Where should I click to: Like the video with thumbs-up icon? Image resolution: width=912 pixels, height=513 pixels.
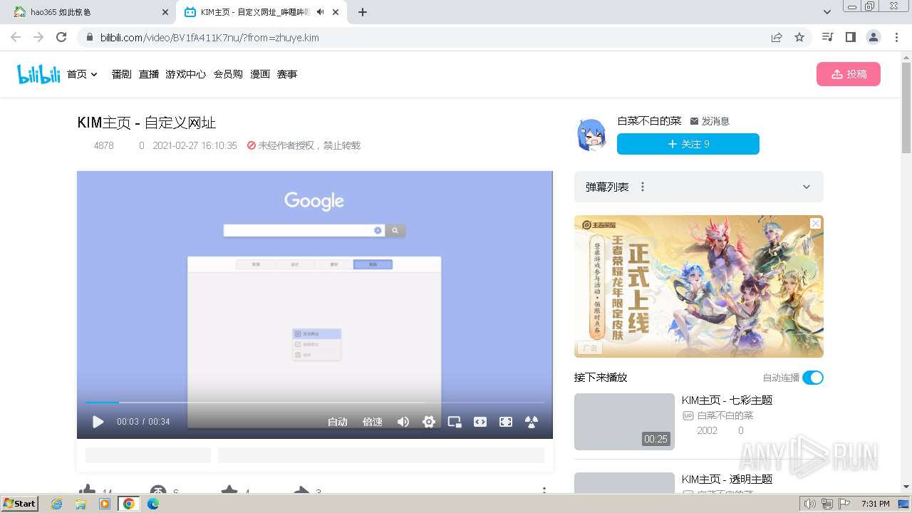point(88,490)
